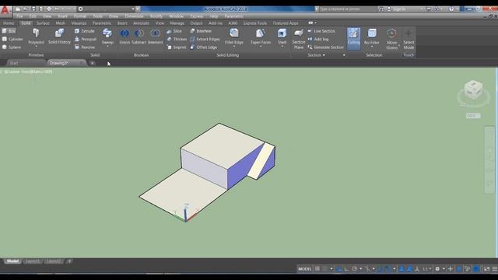Toggle grid display in status bar

pos(317,269)
